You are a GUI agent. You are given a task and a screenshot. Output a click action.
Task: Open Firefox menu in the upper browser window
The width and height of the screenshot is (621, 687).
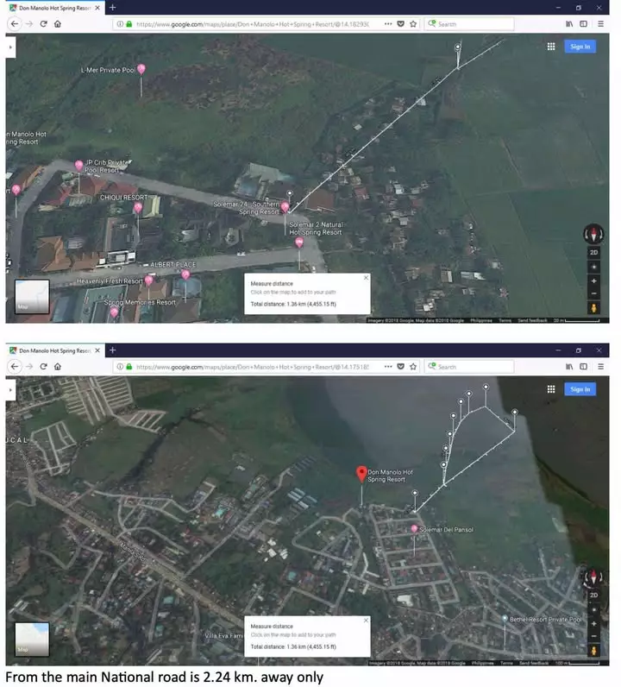pyautogui.click(x=601, y=24)
